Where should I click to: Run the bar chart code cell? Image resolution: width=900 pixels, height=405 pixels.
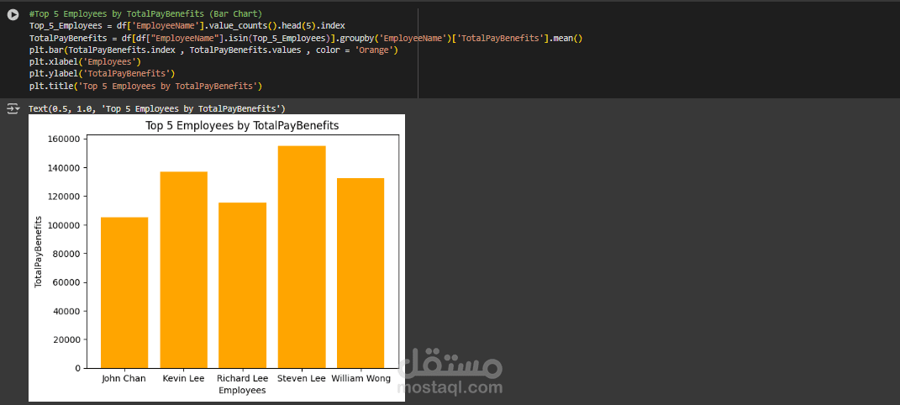click(x=13, y=15)
